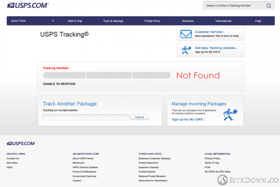This screenshot has height=187, width=280.
Task: Open the Mail & Ship menu
Action: (75, 21)
